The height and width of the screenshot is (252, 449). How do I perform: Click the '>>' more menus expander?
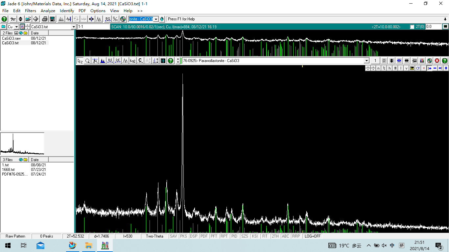tap(140, 11)
